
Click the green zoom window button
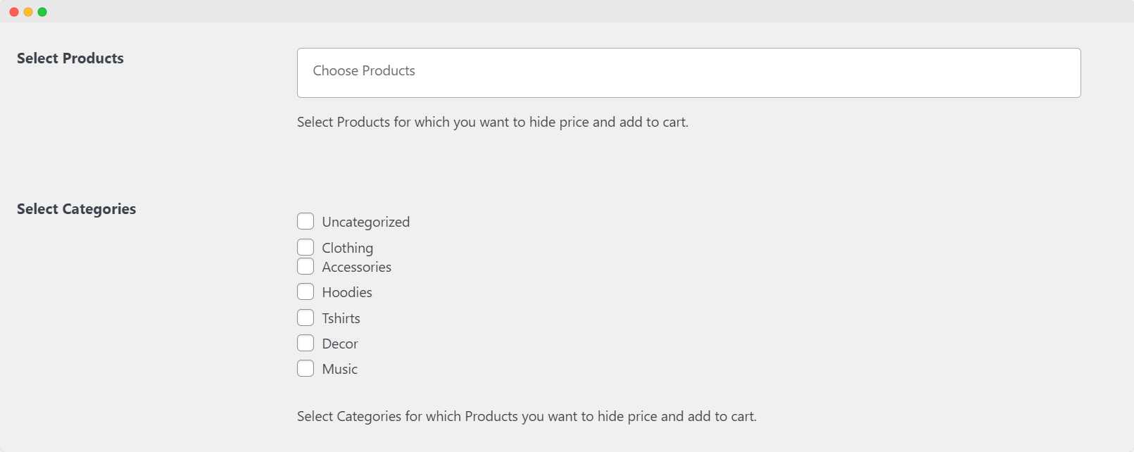pos(42,11)
